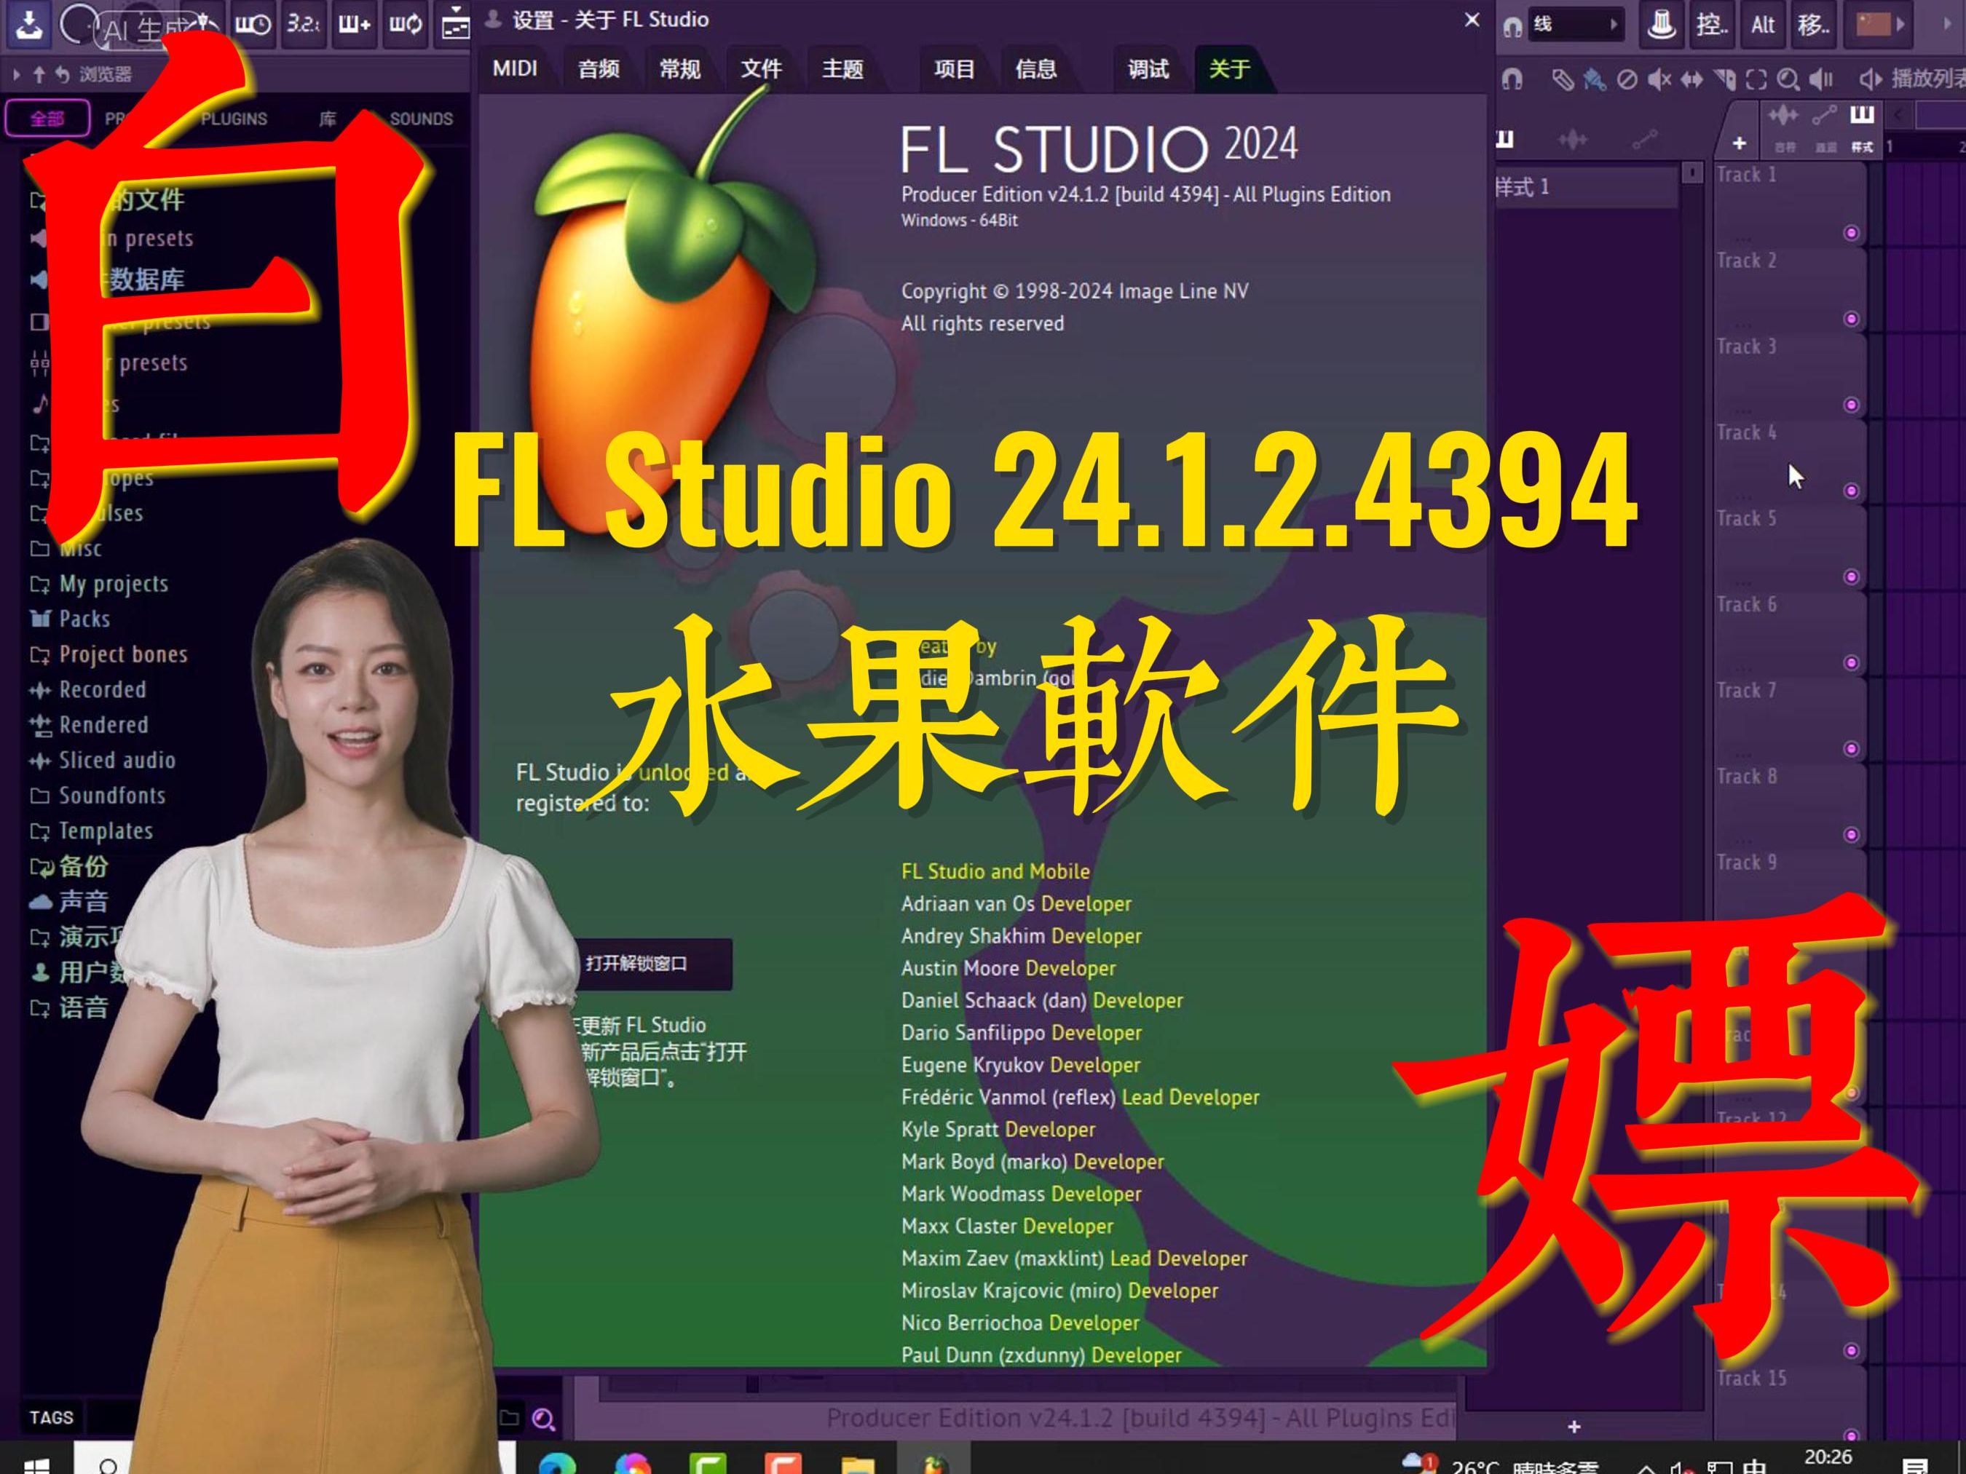Toggle Track 7 mute dot
This screenshot has width=1966, height=1474.
click(1852, 749)
